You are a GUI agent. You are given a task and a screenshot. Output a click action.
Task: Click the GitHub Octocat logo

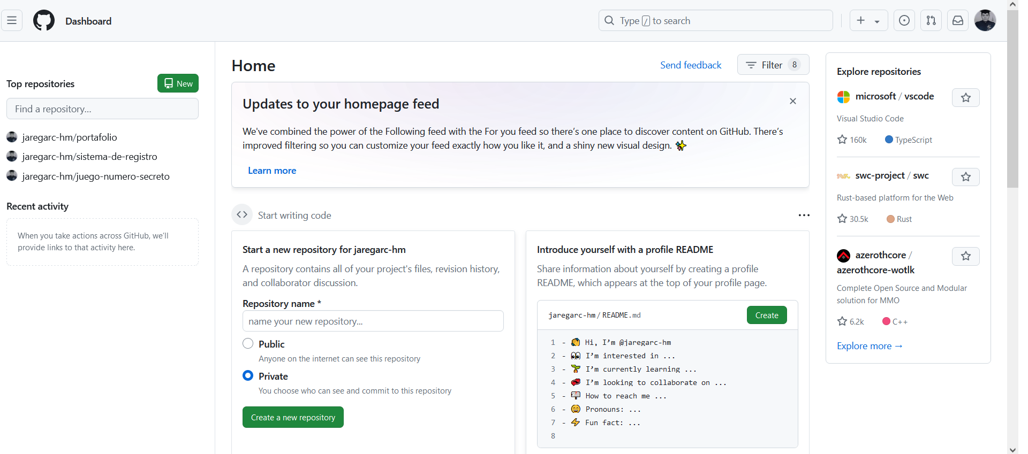tap(44, 21)
